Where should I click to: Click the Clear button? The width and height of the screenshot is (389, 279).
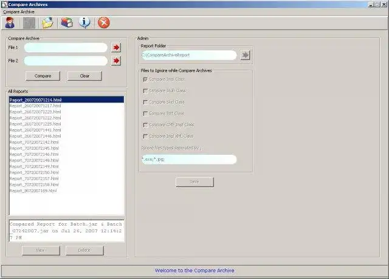click(x=84, y=76)
